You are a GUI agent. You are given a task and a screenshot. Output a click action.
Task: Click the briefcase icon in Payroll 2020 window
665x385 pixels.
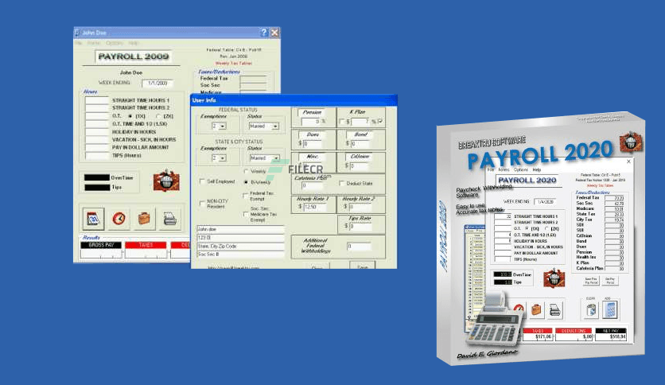[x=536, y=309]
